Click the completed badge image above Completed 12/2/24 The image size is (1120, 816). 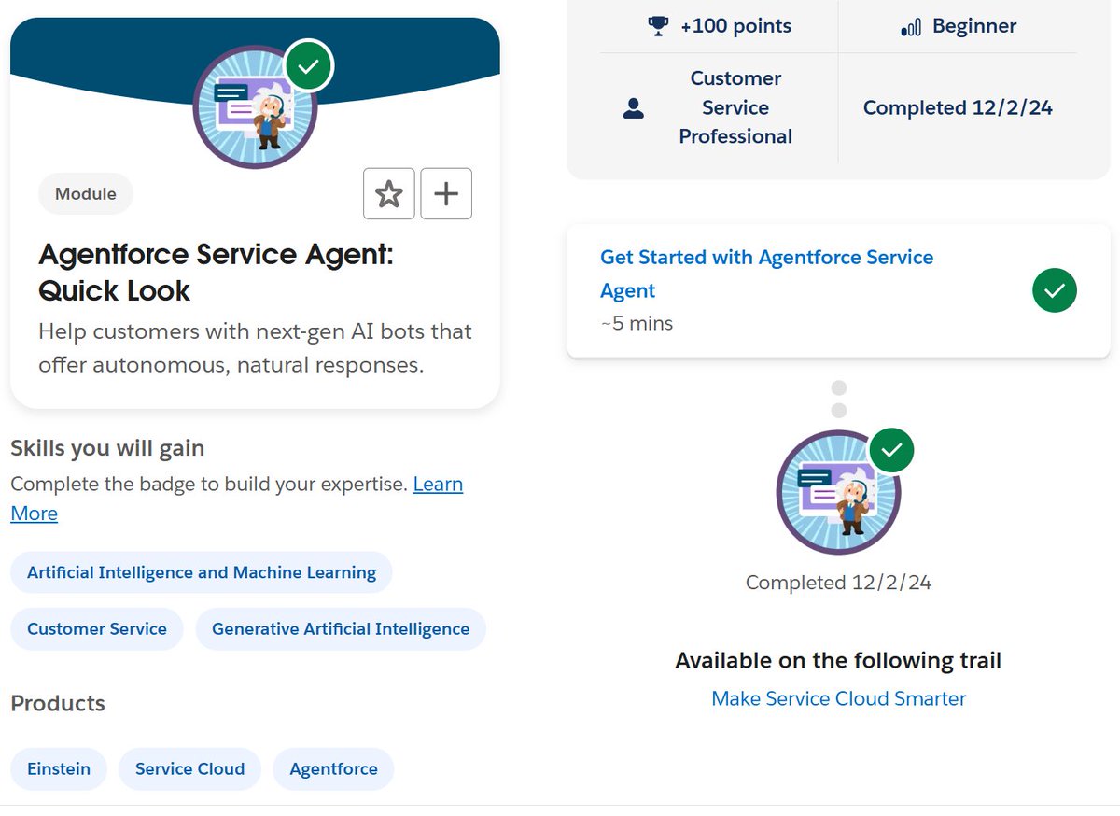click(x=839, y=493)
